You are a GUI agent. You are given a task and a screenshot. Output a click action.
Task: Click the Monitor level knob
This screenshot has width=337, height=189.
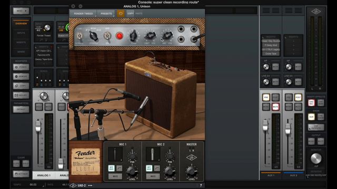pos(316,158)
